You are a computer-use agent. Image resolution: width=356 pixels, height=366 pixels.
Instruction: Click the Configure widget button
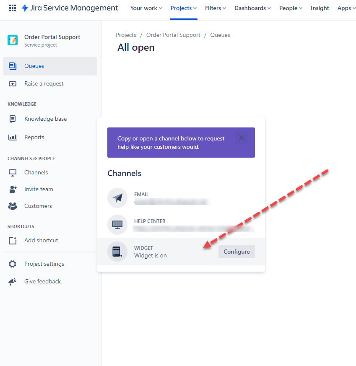[x=236, y=252]
